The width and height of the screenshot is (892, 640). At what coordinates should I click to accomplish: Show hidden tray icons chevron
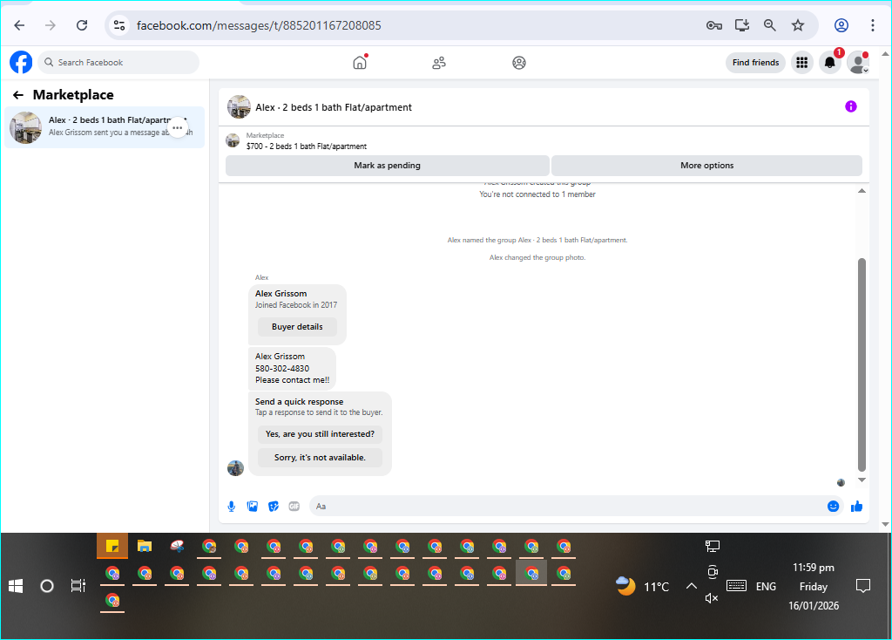[691, 586]
